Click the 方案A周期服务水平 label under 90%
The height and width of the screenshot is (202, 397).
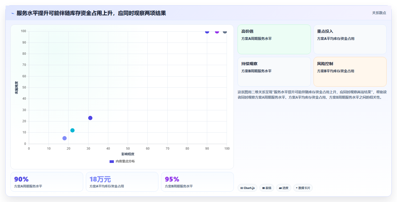click(28, 186)
